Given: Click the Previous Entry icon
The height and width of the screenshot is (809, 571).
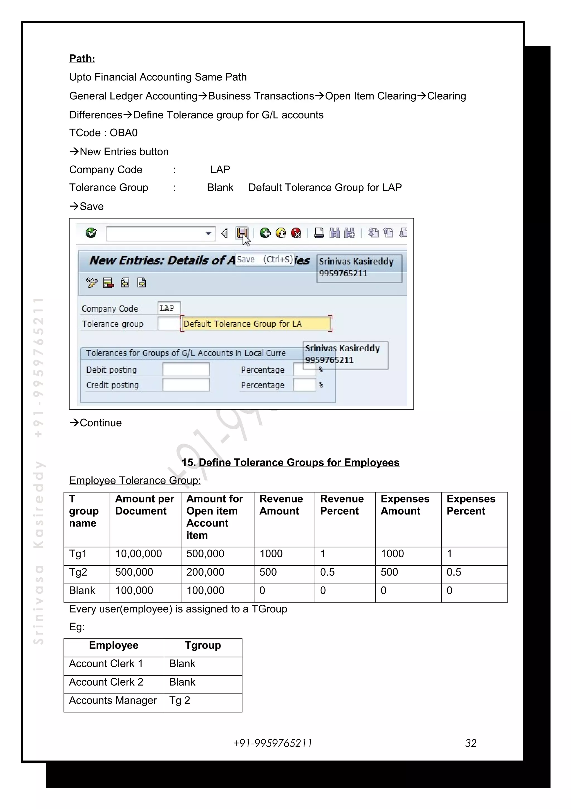Looking at the screenshot, I should click(125, 283).
